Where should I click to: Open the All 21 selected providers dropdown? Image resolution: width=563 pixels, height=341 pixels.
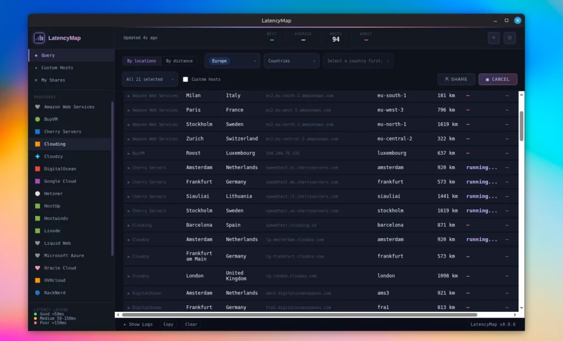click(x=150, y=79)
